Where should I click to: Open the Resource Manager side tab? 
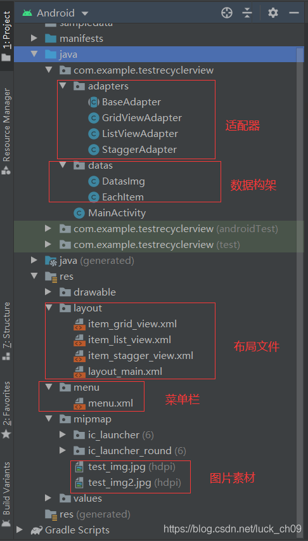(x=6, y=131)
